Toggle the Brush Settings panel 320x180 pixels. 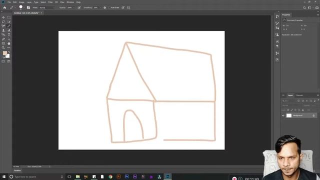click(28, 8)
